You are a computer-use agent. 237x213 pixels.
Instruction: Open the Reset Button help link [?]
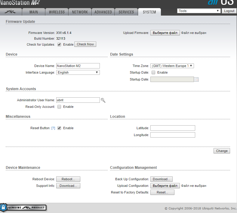(53, 128)
